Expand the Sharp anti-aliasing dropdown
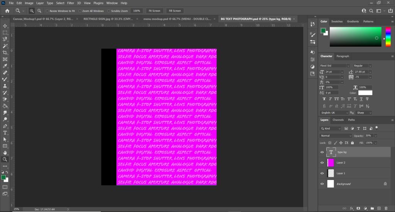The image size is (395, 212). pyautogui.click(x=364, y=113)
